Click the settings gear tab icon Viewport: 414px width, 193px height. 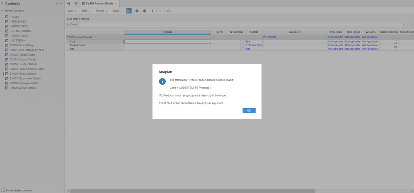tap(76, 3)
